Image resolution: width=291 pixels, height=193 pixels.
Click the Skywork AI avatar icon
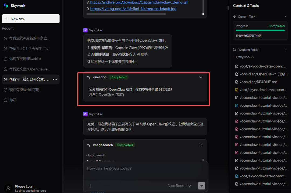tap(85, 30)
